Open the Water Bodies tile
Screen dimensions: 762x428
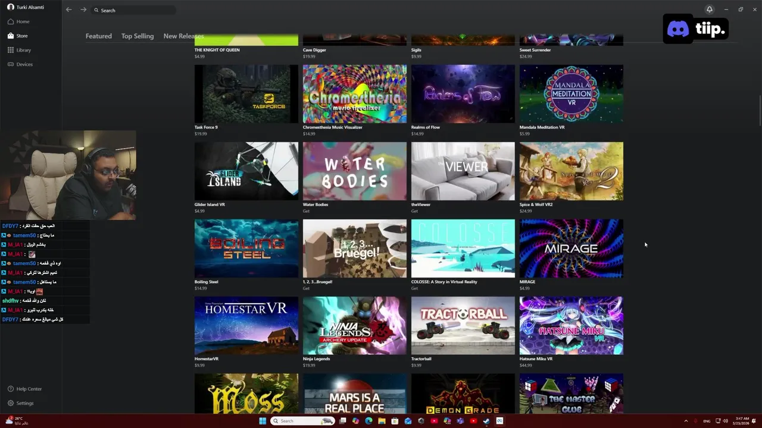click(355, 171)
